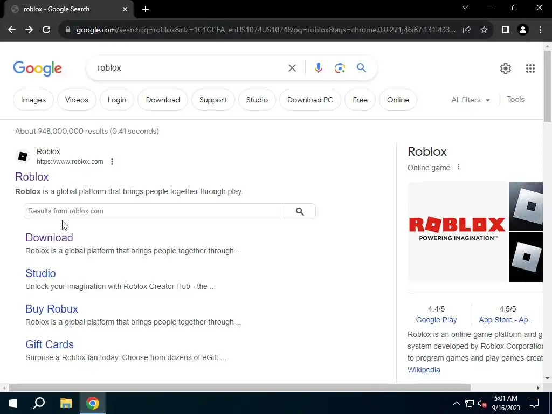Open a new tab with the plus button

tap(146, 9)
